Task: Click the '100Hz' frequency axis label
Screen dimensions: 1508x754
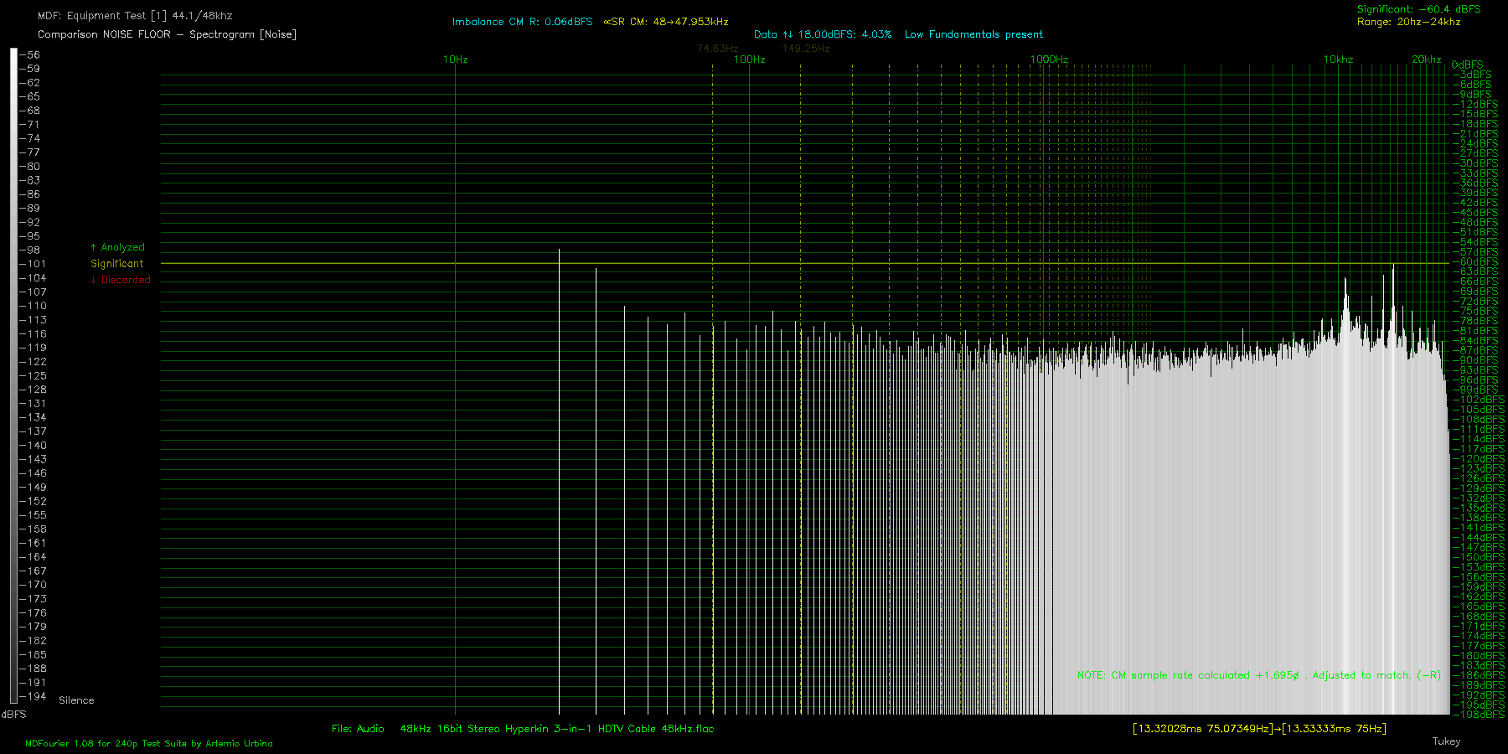Action: pos(750,59)
